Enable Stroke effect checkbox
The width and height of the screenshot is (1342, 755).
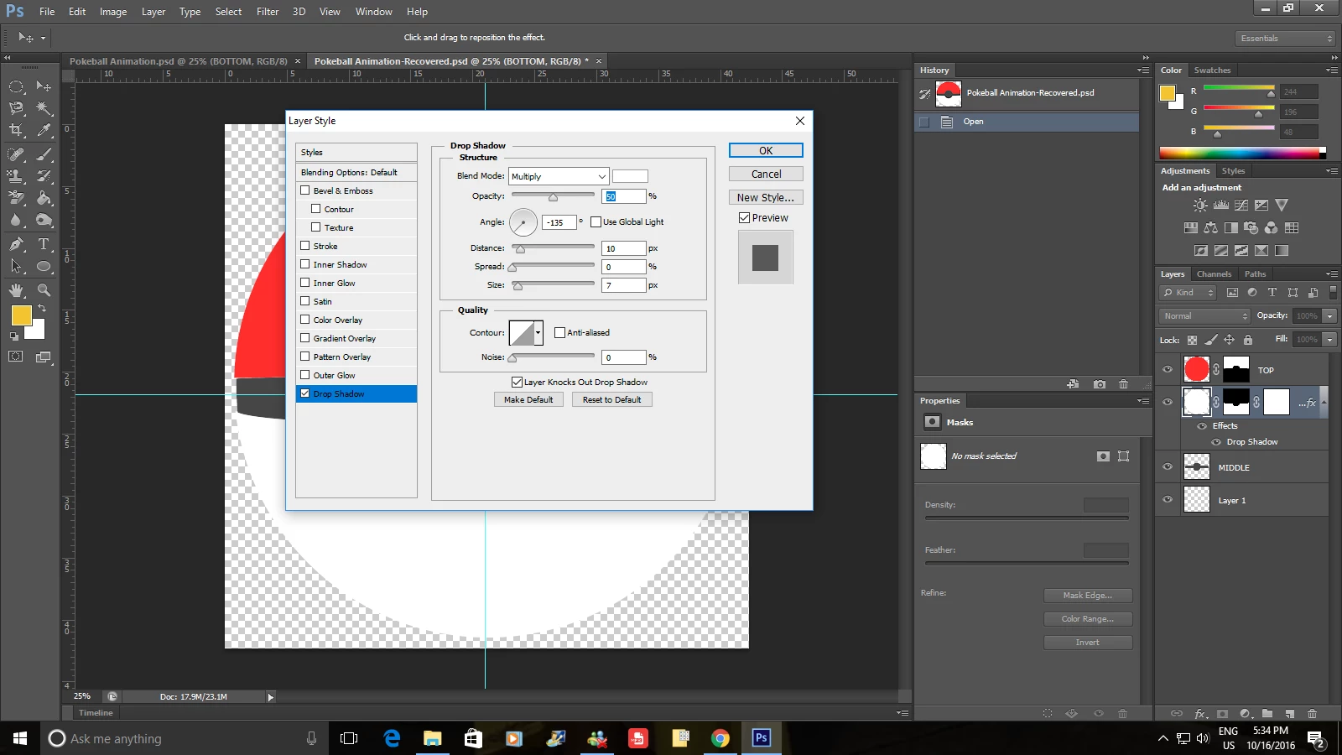pos(305,246)
